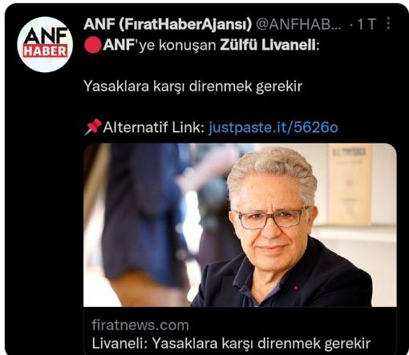Click the bold ANF word in tweet text
Screen dimensions: 409x355
pyautogui.click(x=119, y=45)
